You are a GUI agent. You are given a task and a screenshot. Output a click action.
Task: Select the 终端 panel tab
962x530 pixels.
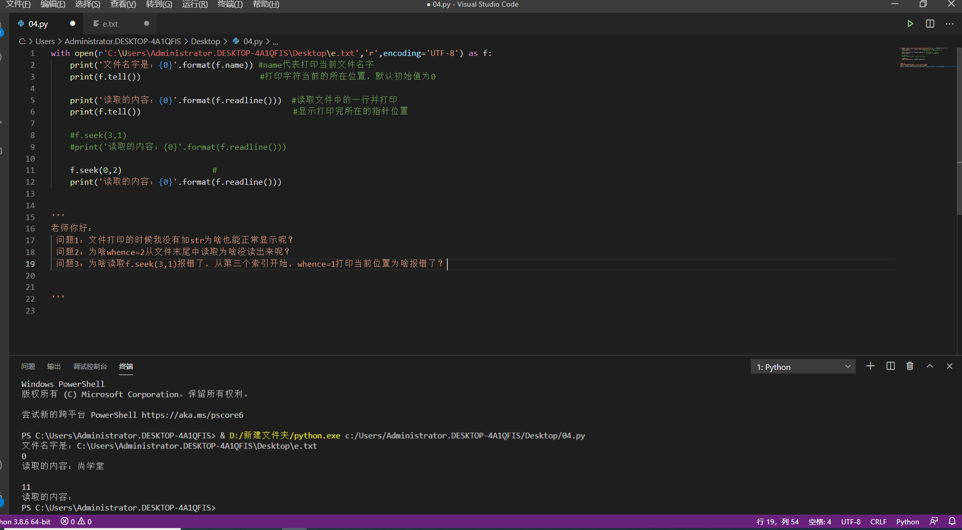[126, 366]
